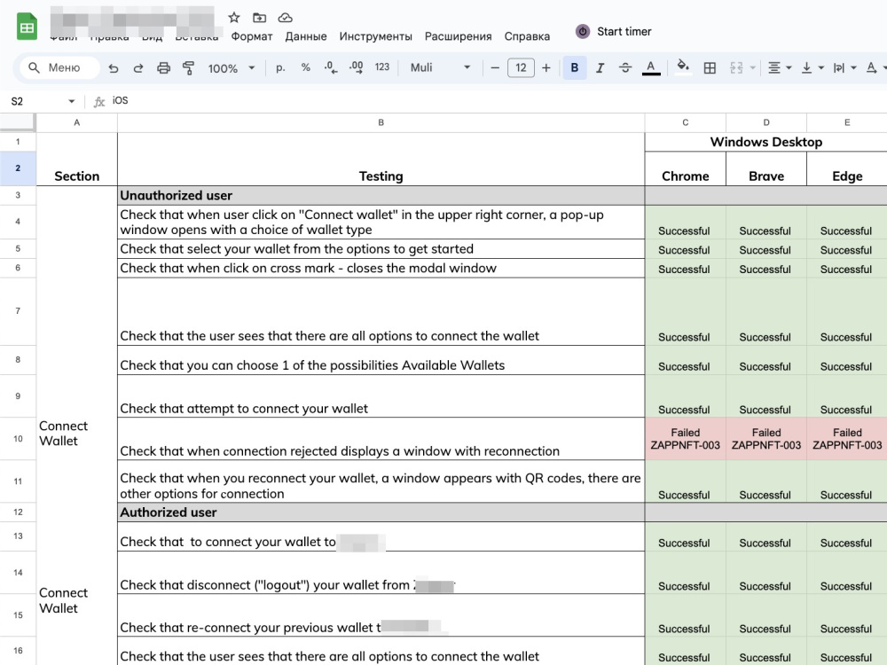Click the Failed ZAPPNFT-003 cell under Chrome
The height and width of the screenshot is (665, 887).
pyautogui.click(x=685, y=439)
